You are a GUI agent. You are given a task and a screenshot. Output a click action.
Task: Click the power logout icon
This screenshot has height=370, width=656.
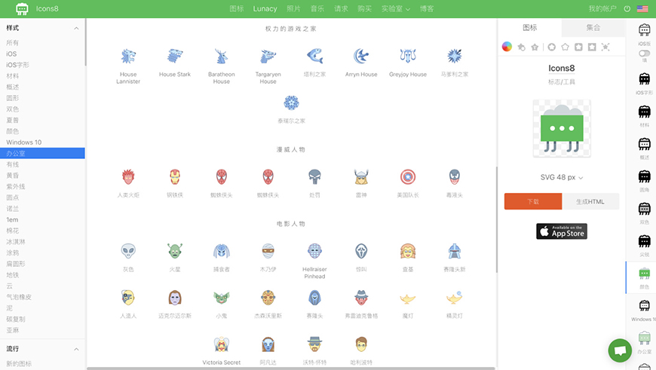click(x=627, y=9)
